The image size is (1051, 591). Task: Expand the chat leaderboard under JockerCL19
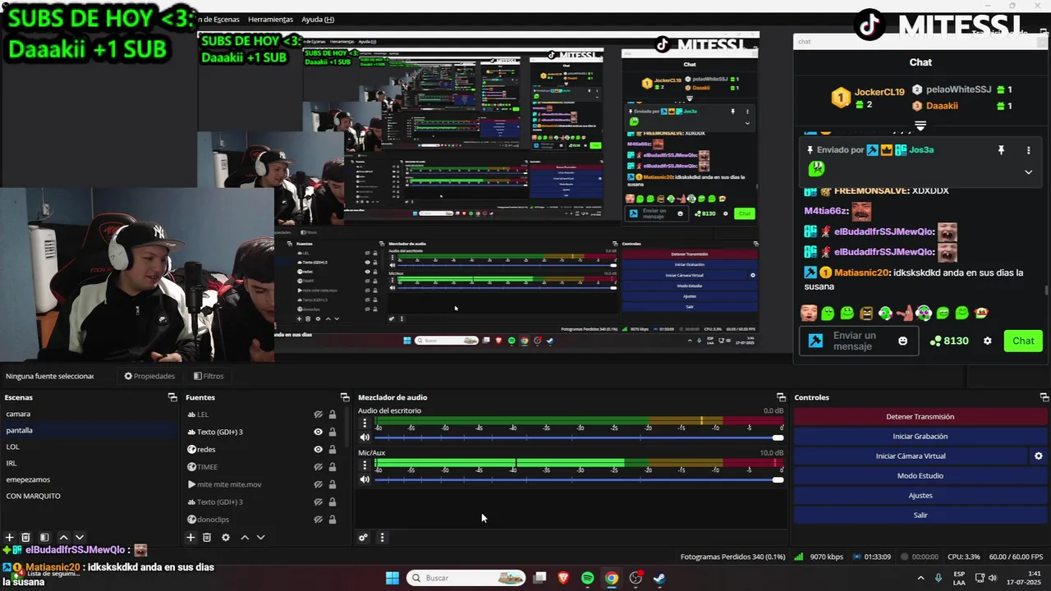920,126
